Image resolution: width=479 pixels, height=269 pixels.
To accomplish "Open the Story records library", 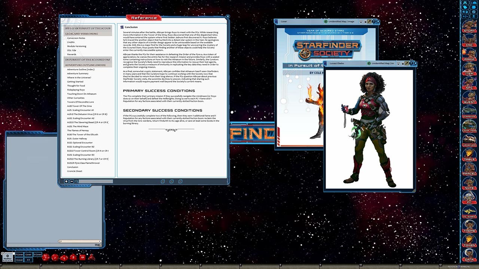I will tap(470, 29).
